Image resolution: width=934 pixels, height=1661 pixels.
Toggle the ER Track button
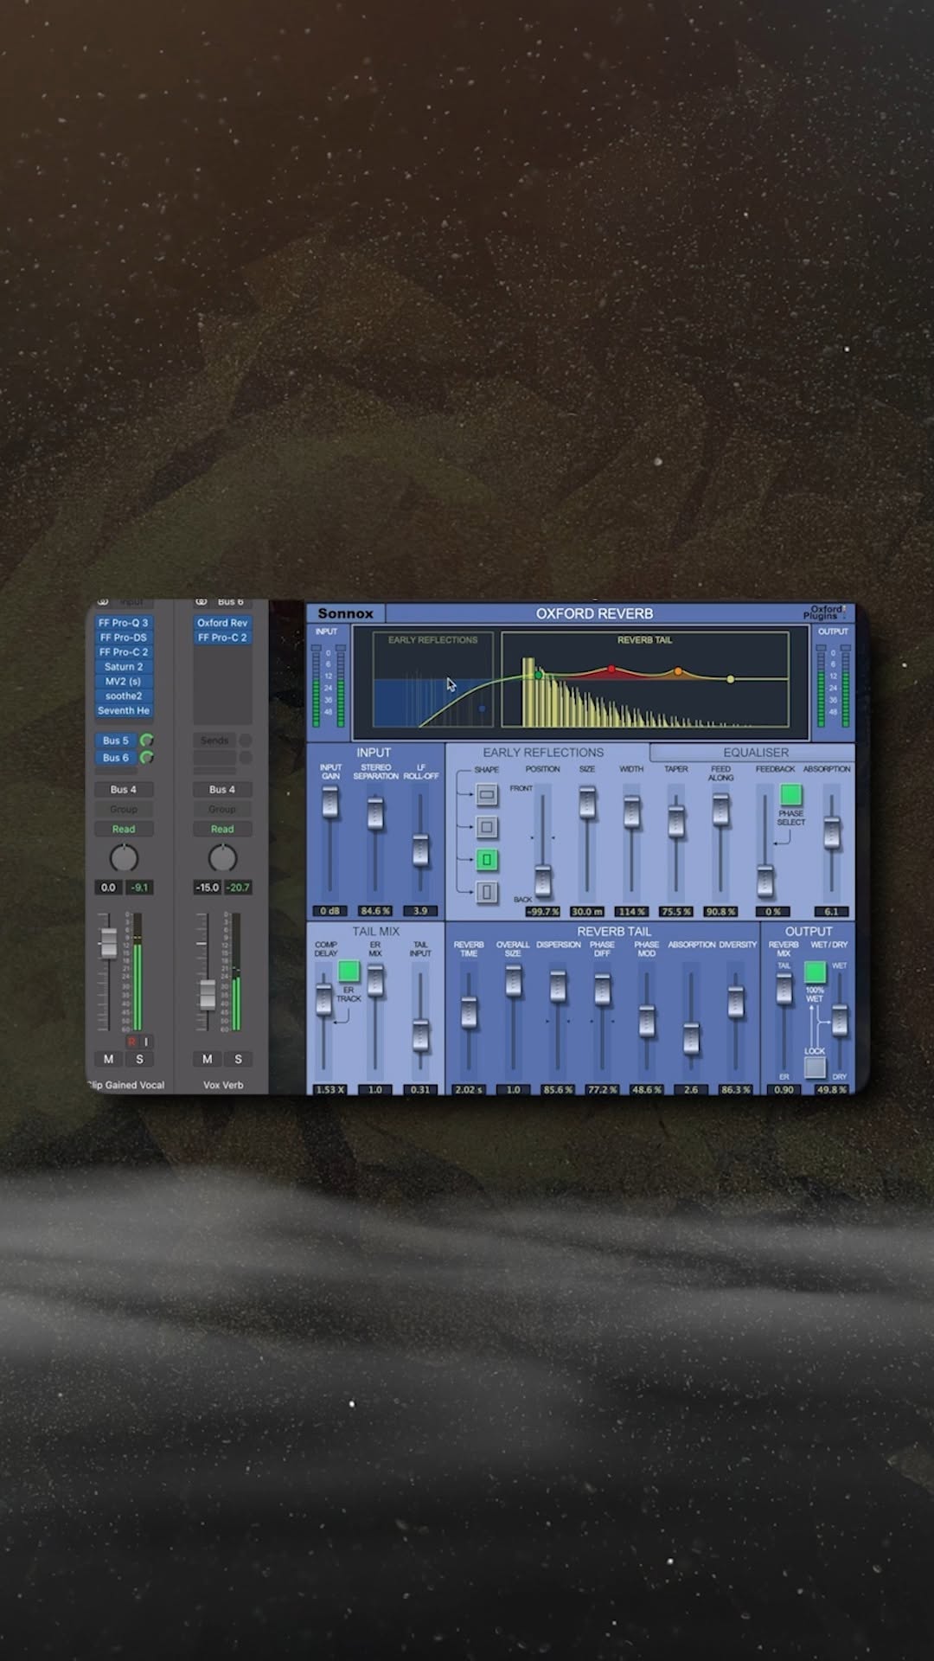(x=349, y=972)
